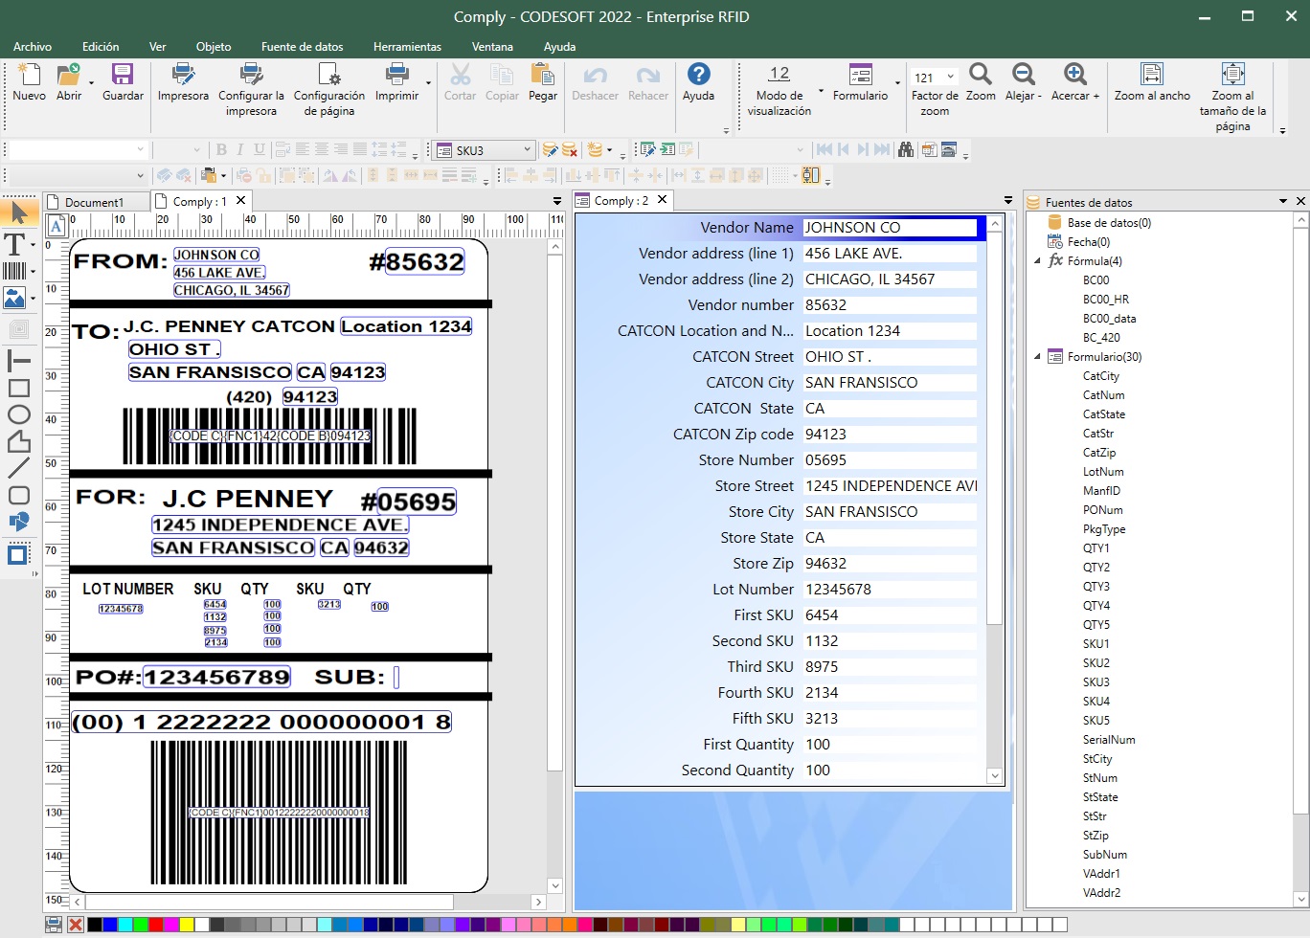This screenshot has width=1310, height=938.
Task: Open the zoom factor 121 dropdown
Action: [x=950, y=78]
